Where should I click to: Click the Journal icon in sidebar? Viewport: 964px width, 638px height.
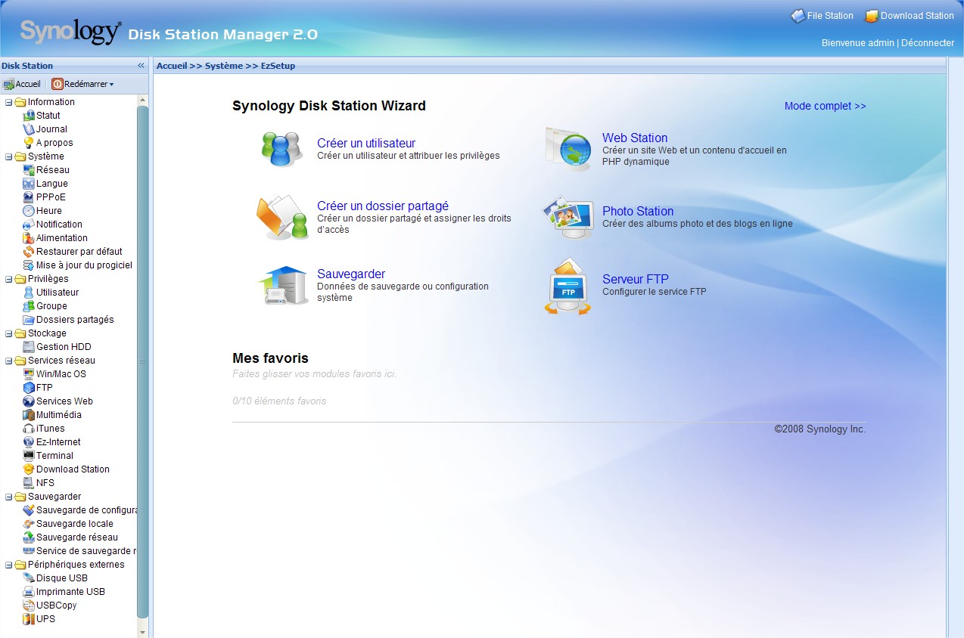29,129
